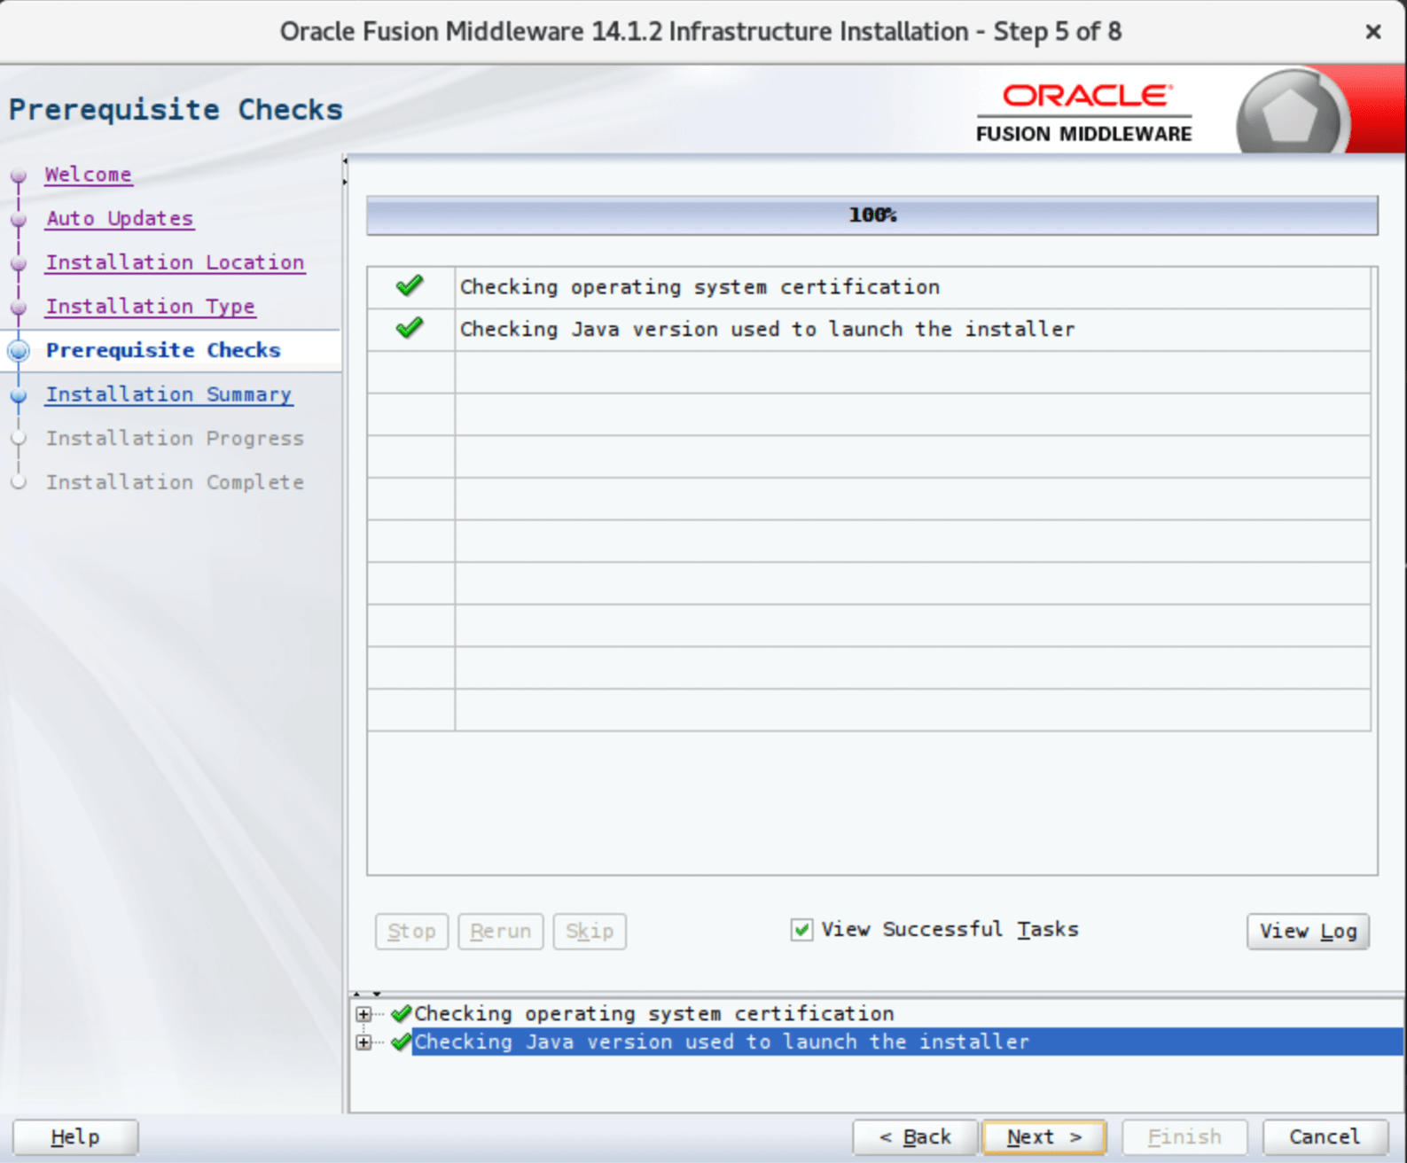Toggle View Successful Tasks checkbox
The image size is (1407, 1163).
pos(801,929)
